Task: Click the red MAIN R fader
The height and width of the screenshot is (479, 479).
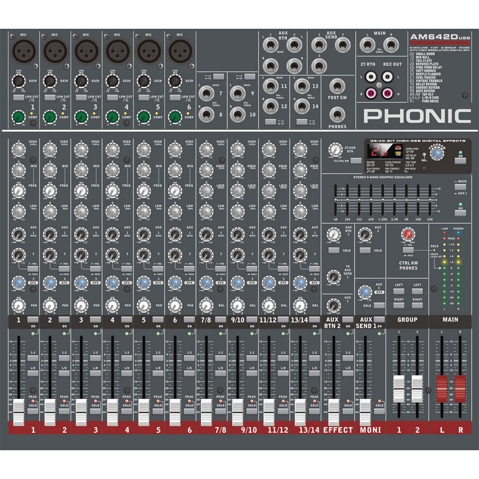Action: [x=460, y=389]
